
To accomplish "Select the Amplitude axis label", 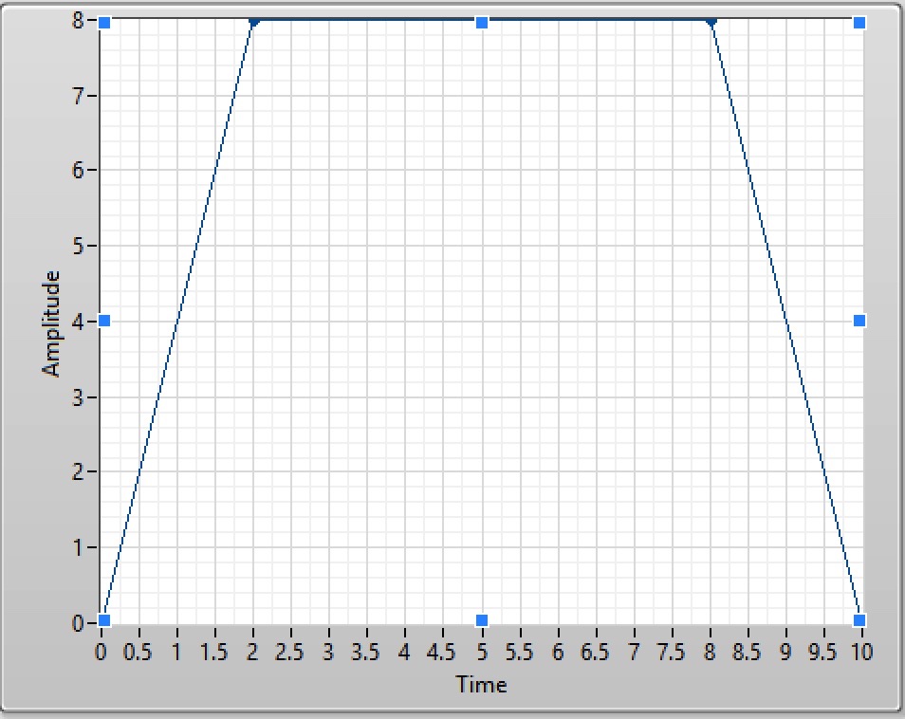I will click(51, 323).
